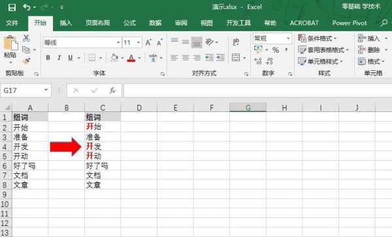Increase font size with larger A icon
This screenshot has height=237, width=392.
point(148,42)
